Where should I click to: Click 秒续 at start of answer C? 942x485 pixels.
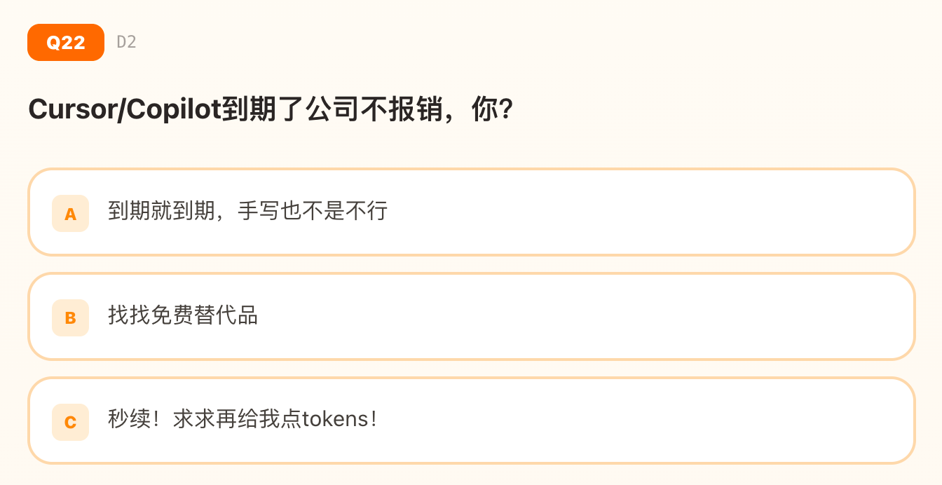click(x=129, y=420)
